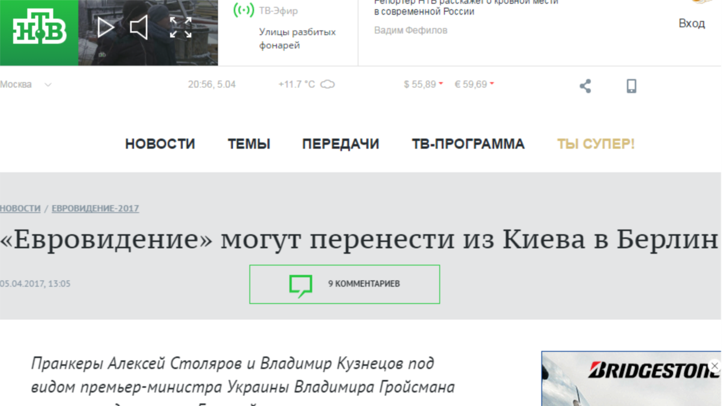
Task: Click the Вход login link
Action: tap(691, 24)
